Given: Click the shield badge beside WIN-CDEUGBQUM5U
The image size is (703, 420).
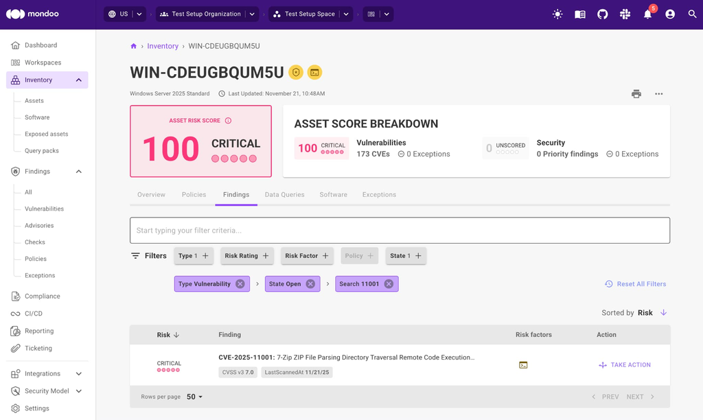Looking at the screenshot, I should click(x=296, y=71).
